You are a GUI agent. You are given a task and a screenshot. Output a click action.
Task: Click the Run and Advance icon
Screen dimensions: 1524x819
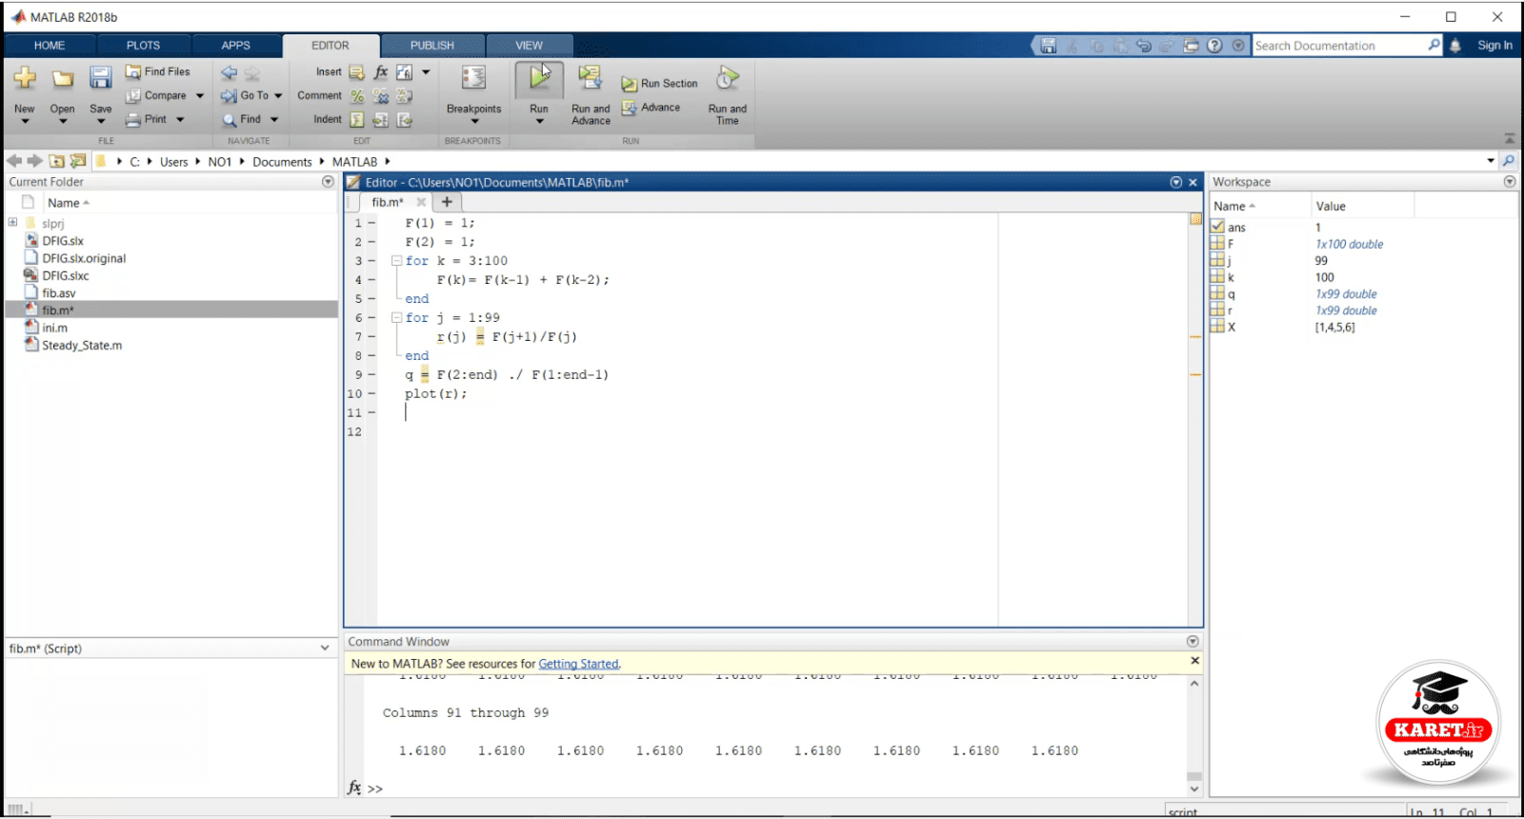[x=591, y=78]
